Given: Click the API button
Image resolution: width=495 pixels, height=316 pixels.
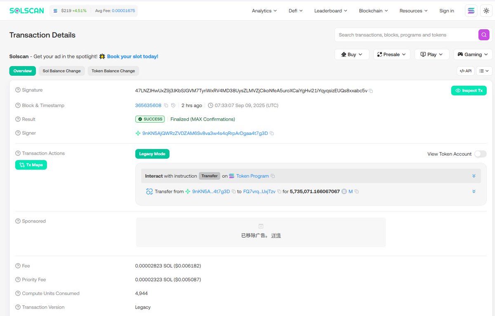Looking at the screenshot, I should [466, 71].
